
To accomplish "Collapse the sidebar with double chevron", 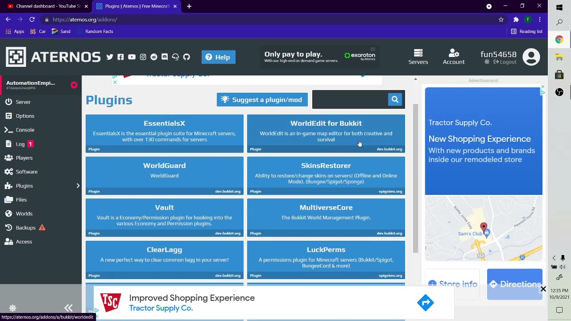I will pos(68,308).
